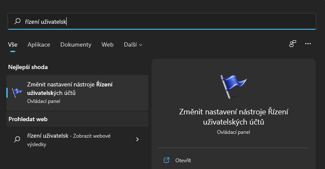Screen dimensions: 325x169
Task: Open web results for 'řízení uživatelsk'
Action: click(77, 140)
